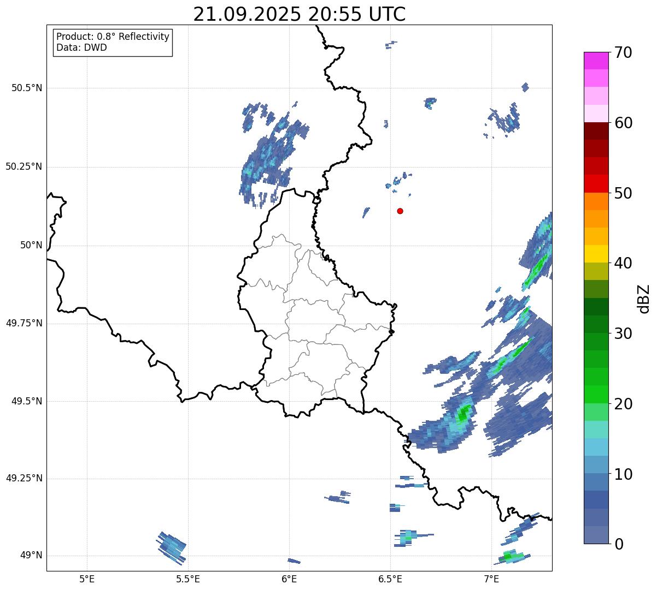Viewport: 657px width, 590px height.
Task: Click the yellow colorbar swatch just above 40
Action: [x=596, y=254]
